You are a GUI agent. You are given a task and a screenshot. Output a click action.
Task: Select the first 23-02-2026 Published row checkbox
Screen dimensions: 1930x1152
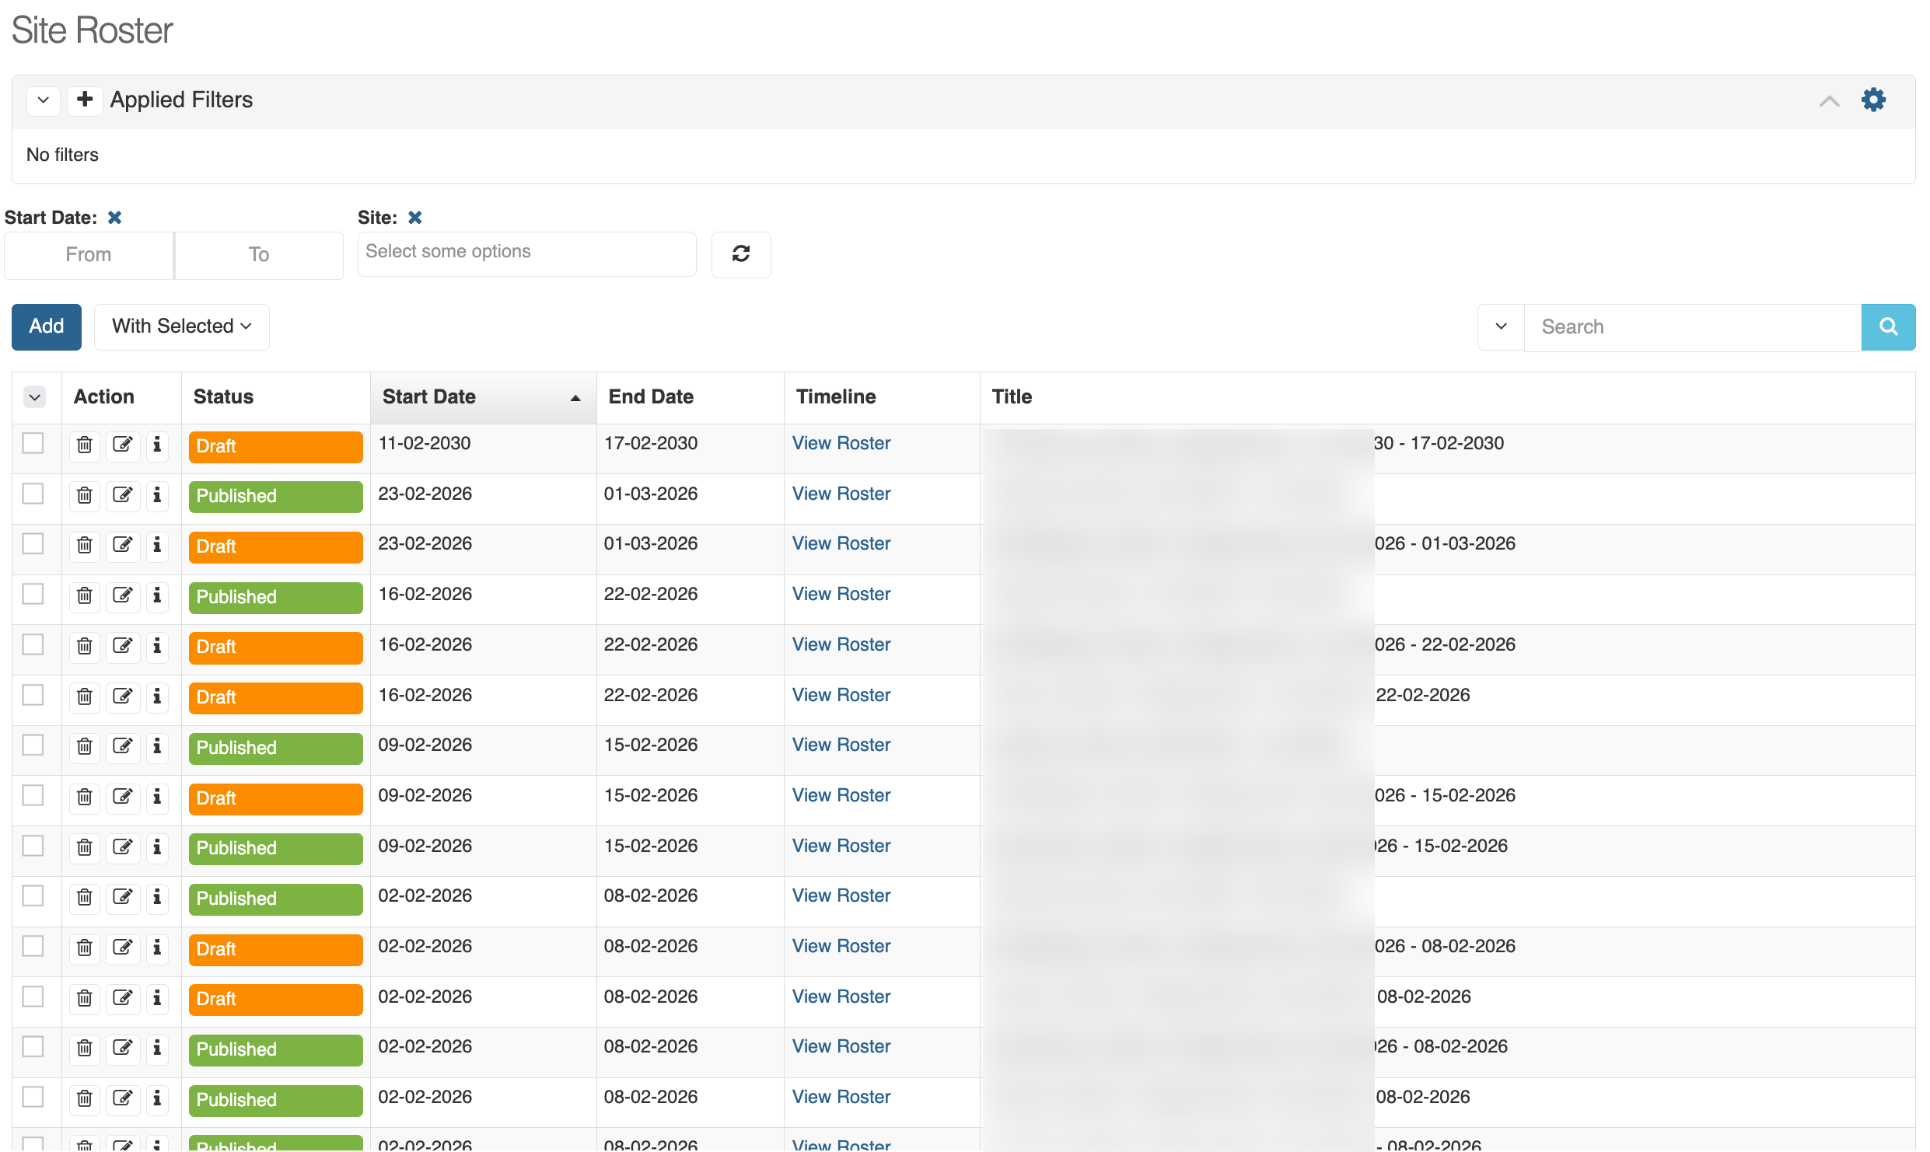33,494
